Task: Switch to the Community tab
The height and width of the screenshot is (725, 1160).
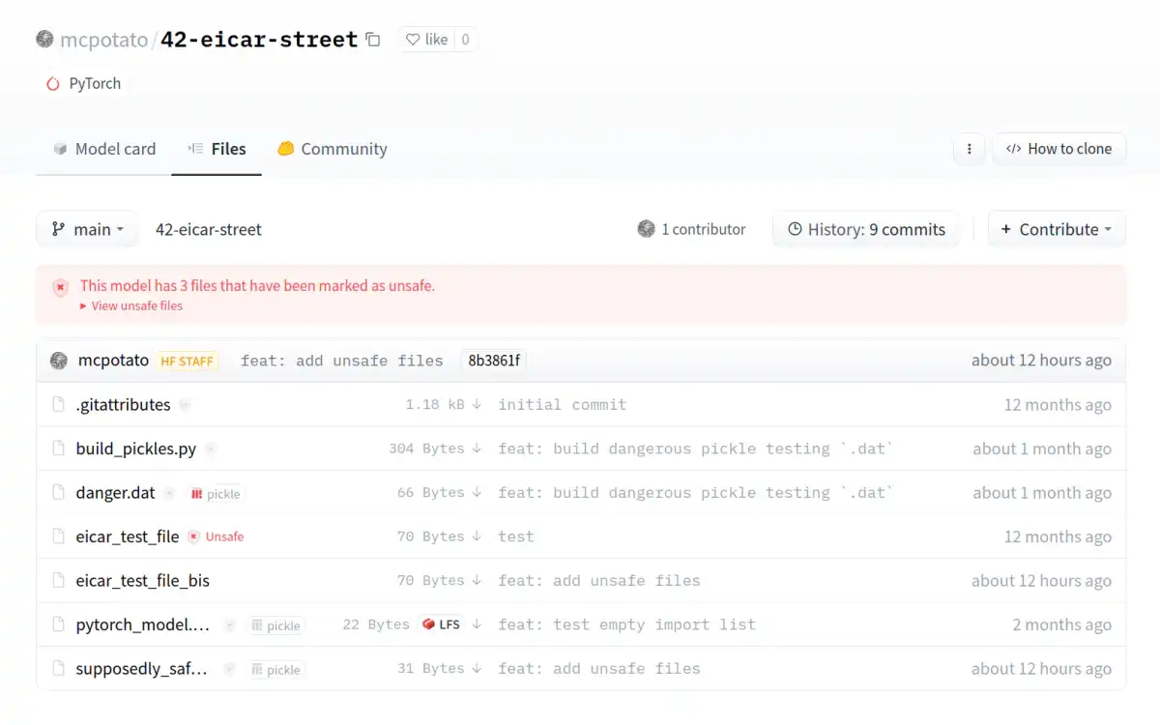Action: 332,149
